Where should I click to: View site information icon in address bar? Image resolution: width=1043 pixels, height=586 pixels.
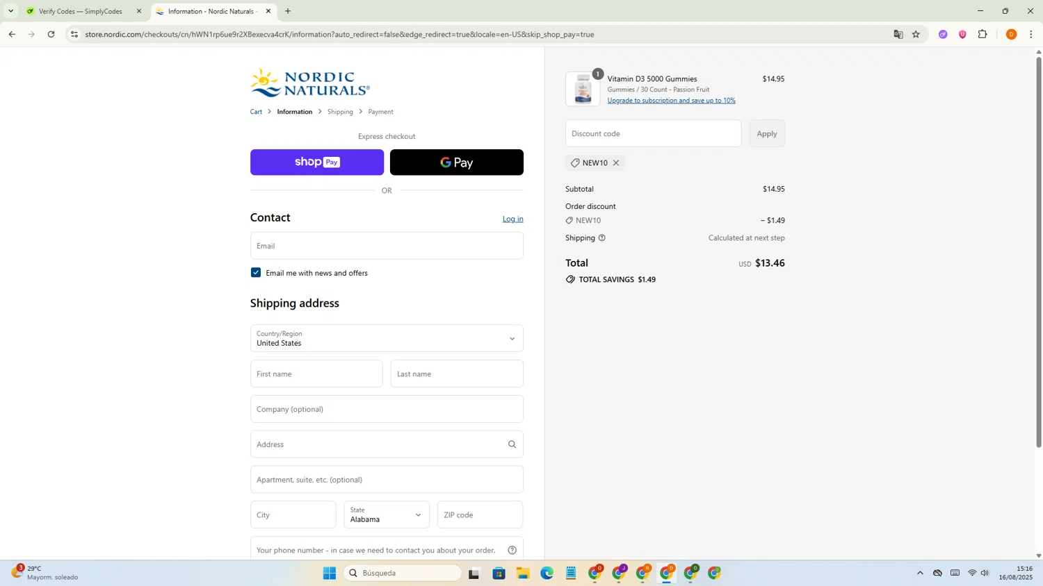pyautogui.click(x=74, y=34)
